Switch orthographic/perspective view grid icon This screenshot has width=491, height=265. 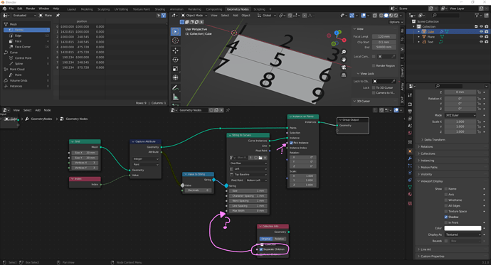pos(344,75)
